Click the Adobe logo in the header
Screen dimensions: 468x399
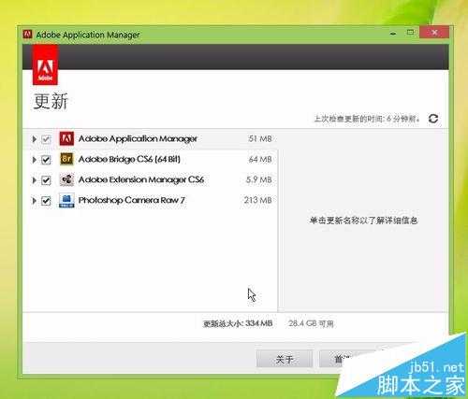click(x=45, y=64)
